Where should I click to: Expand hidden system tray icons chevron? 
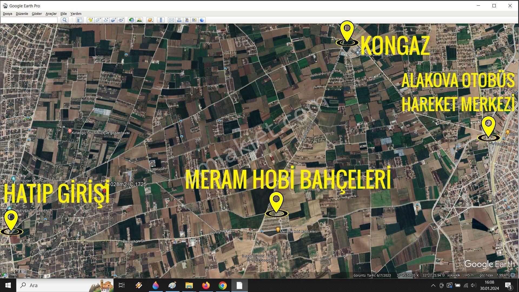coord(433,285)
